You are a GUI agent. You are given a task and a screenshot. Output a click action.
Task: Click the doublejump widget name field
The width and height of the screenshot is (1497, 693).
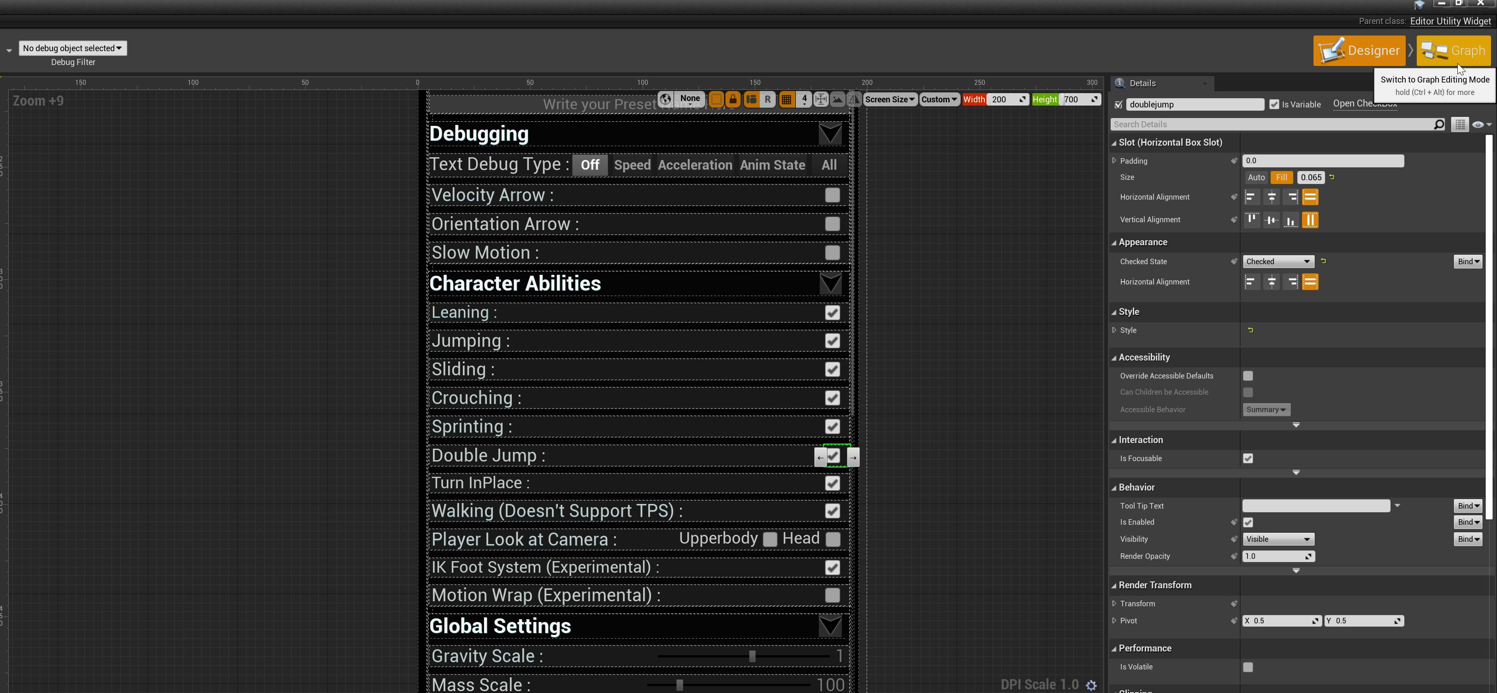[x=1195, y=105]
